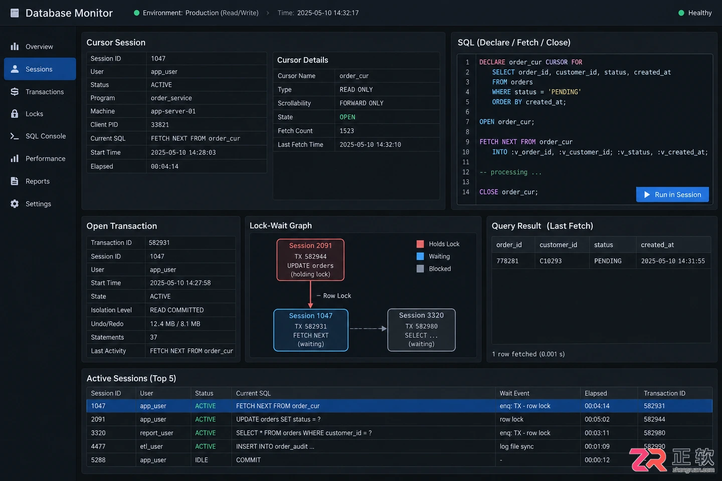Image resolution: width=722 pixels, height=481 pixels.
Task: Click the Transaction ID value 582931 in Open Transaction
Action: coord(159,243)
